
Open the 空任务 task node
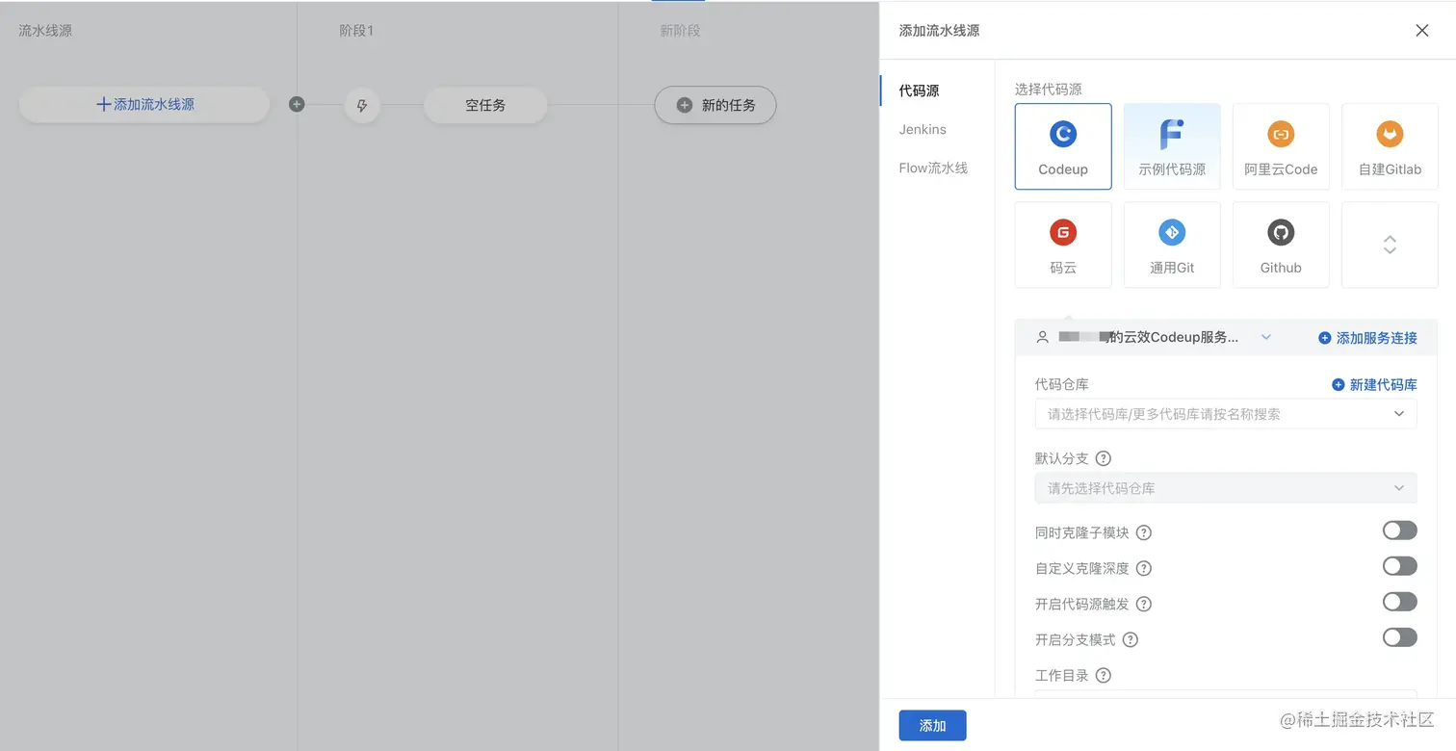pos(485,105)
